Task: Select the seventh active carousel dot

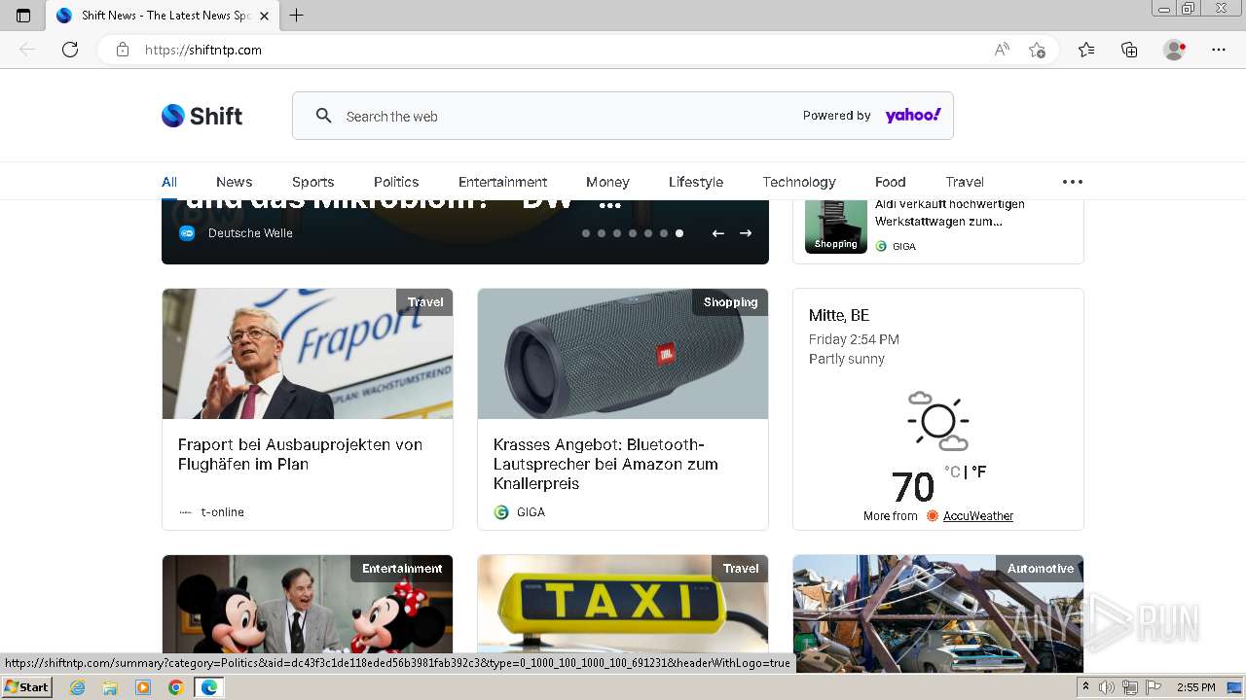Action: (679, 233)
